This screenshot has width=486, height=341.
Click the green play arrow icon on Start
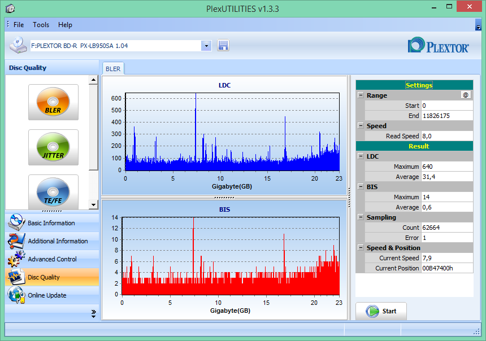click(x=372, y=311)
